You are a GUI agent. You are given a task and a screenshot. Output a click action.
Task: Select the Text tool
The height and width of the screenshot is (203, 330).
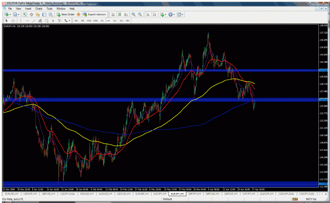(x=53, y=21)
